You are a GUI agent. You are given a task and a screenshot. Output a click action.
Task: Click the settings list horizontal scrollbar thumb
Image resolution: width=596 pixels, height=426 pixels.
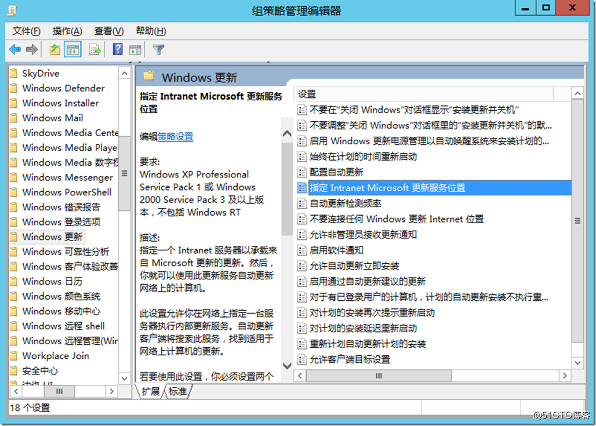point(379,376)
